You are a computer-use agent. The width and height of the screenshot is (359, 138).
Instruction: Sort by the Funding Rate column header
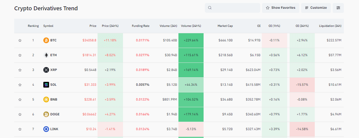coord(140,26)
